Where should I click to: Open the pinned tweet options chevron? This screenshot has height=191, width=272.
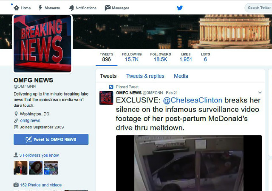[260, 92]
